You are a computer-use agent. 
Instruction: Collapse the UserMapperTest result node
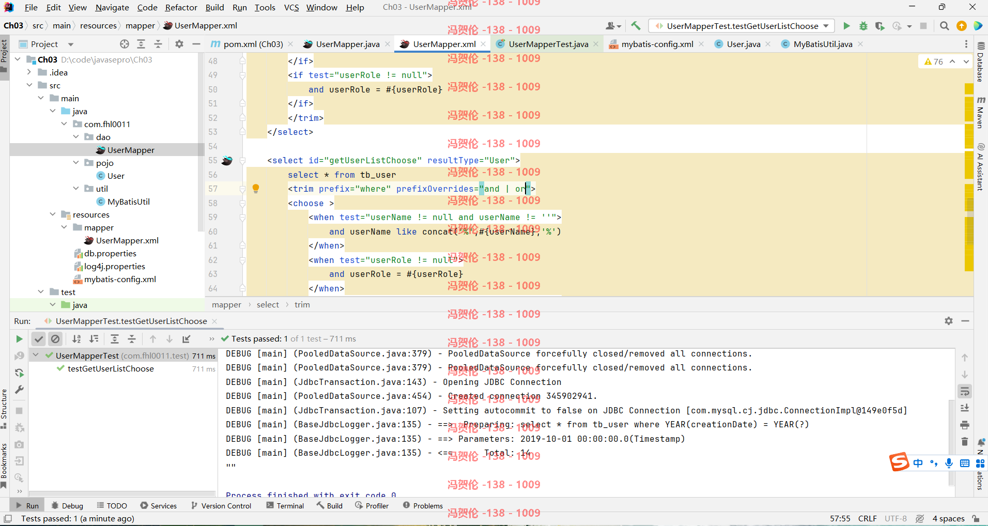(36, 355)
